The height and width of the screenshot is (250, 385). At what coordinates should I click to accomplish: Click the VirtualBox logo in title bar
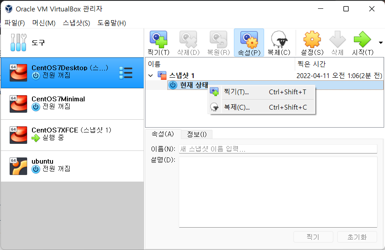[x=9, y=9]
